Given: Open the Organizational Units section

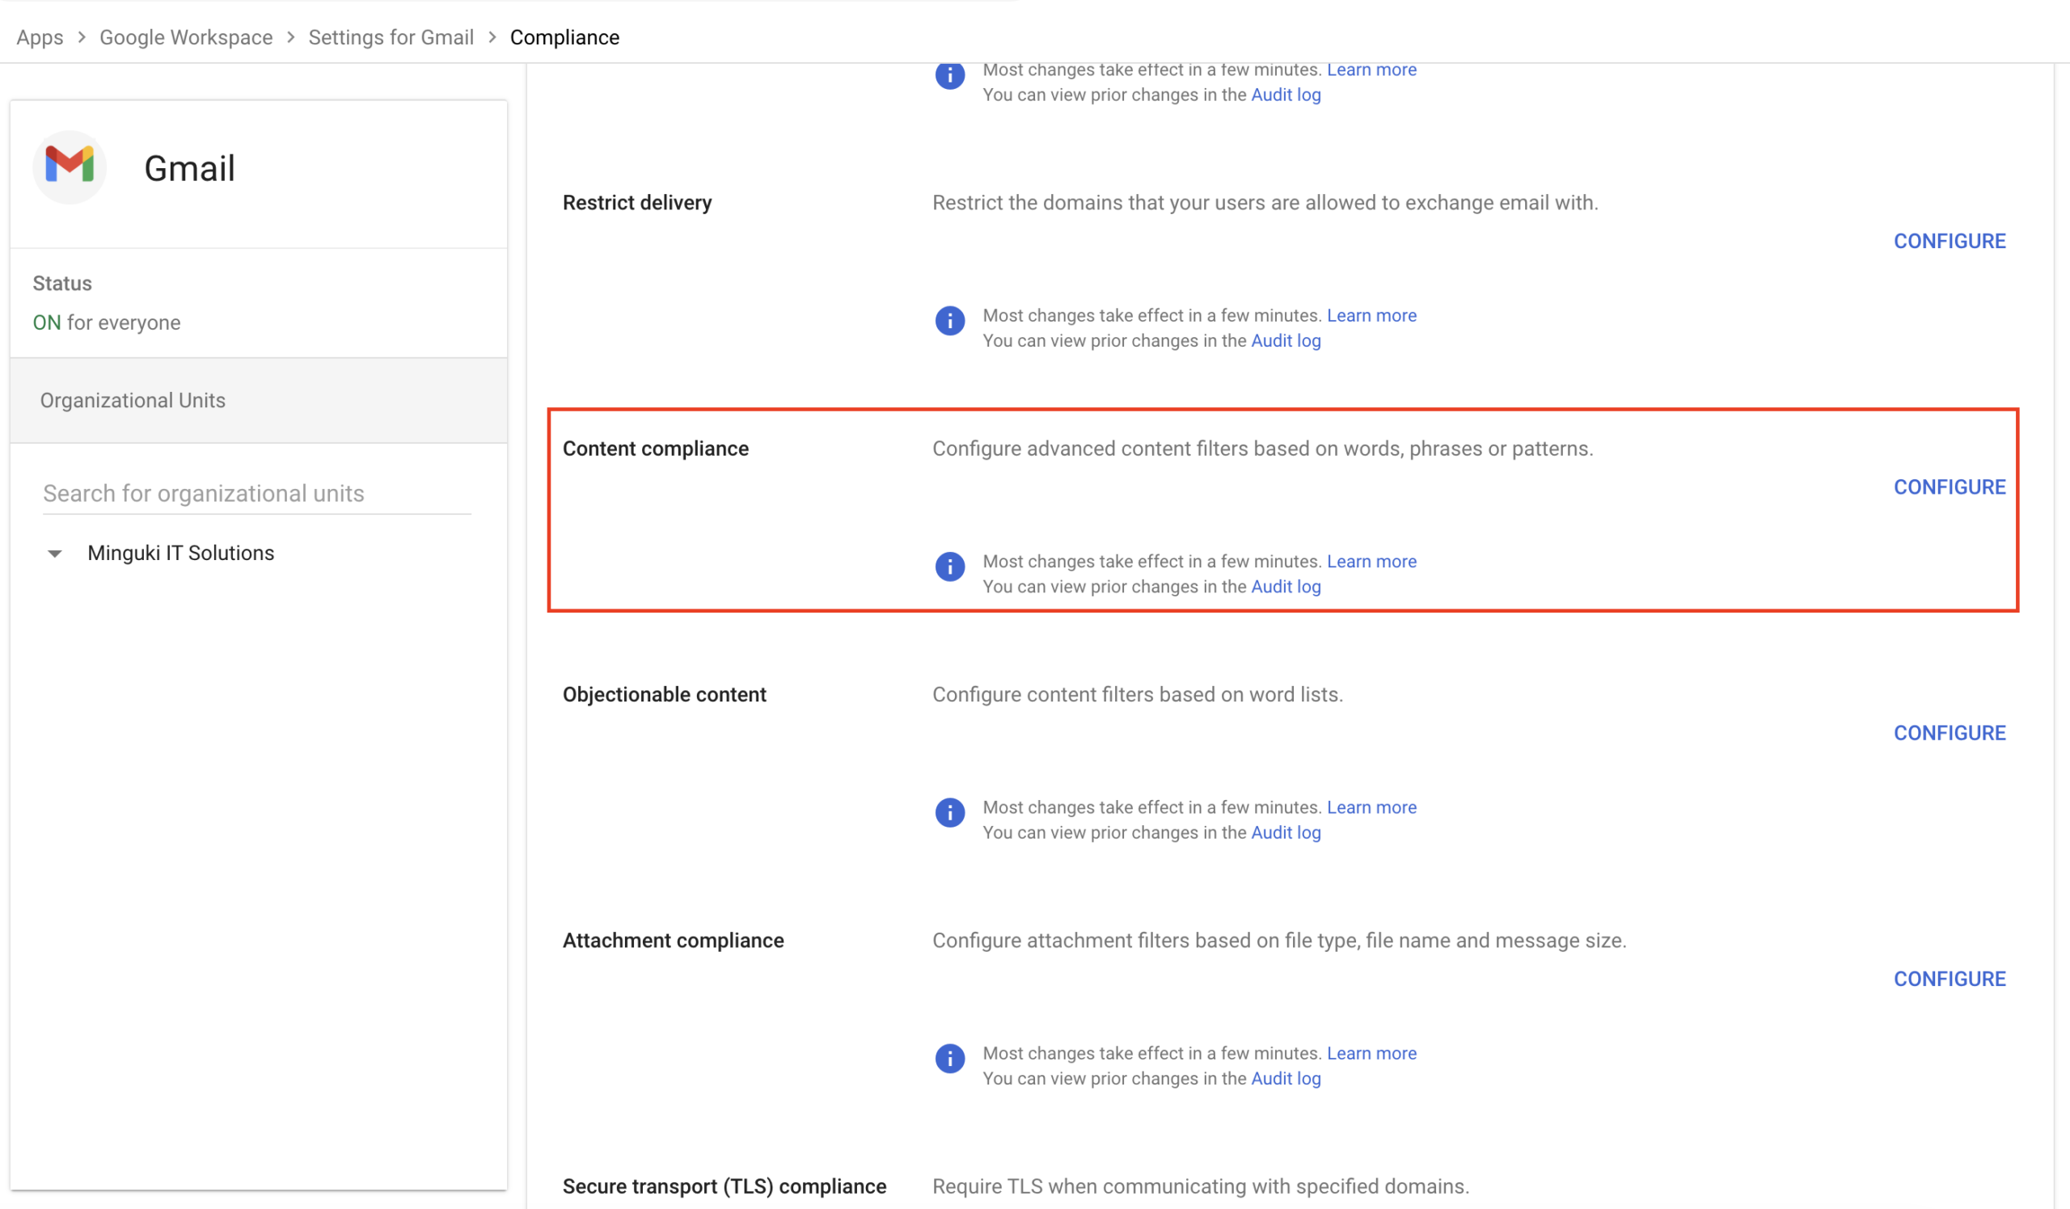Looking at the screenshot, I should click(133, 401).
